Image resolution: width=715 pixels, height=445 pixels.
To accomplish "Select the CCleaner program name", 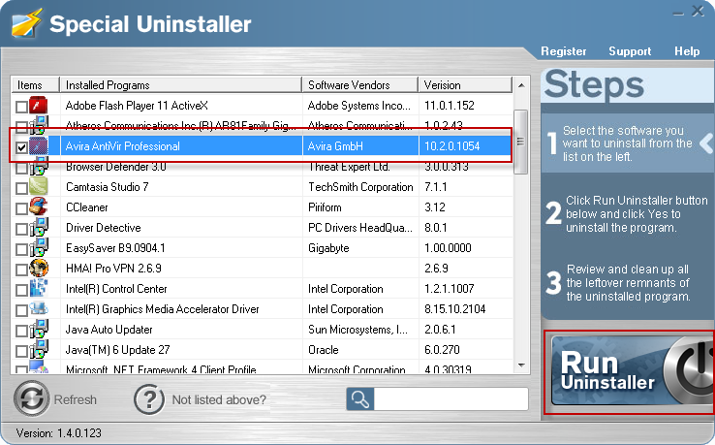I will pyautogui.click(x=86, y=207).
